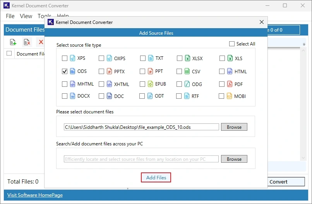312x204 pixels.
Task: Open the Tools menu
Action: click(44, 16)
